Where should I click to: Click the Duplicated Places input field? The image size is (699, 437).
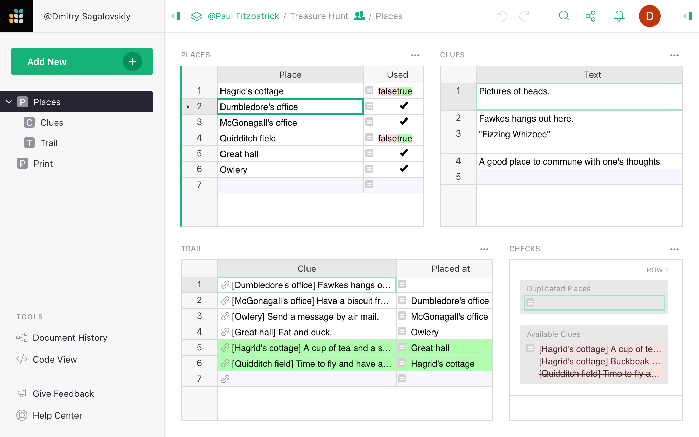point(595,302)
